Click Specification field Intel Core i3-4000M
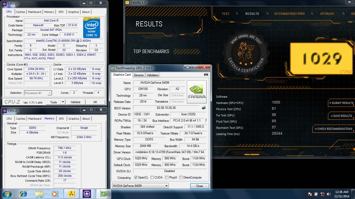Viewport: 355px width, 199px height. 63,41
